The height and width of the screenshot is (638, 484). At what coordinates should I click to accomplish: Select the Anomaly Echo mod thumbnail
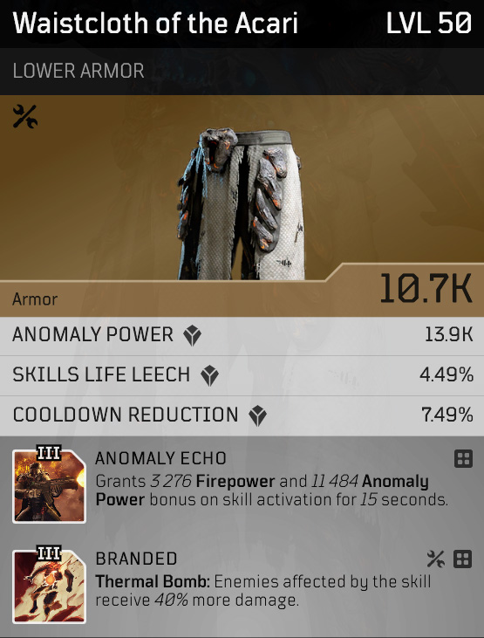click(49, 484)
